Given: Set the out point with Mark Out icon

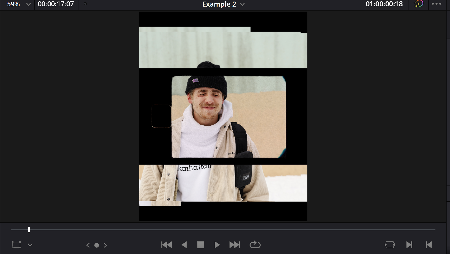Looking at the screenshot, I should (x=429, y=245).
